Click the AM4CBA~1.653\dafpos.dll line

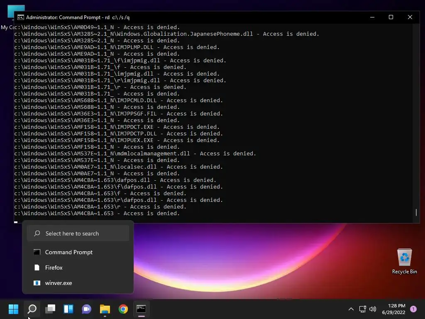[115, 180]
